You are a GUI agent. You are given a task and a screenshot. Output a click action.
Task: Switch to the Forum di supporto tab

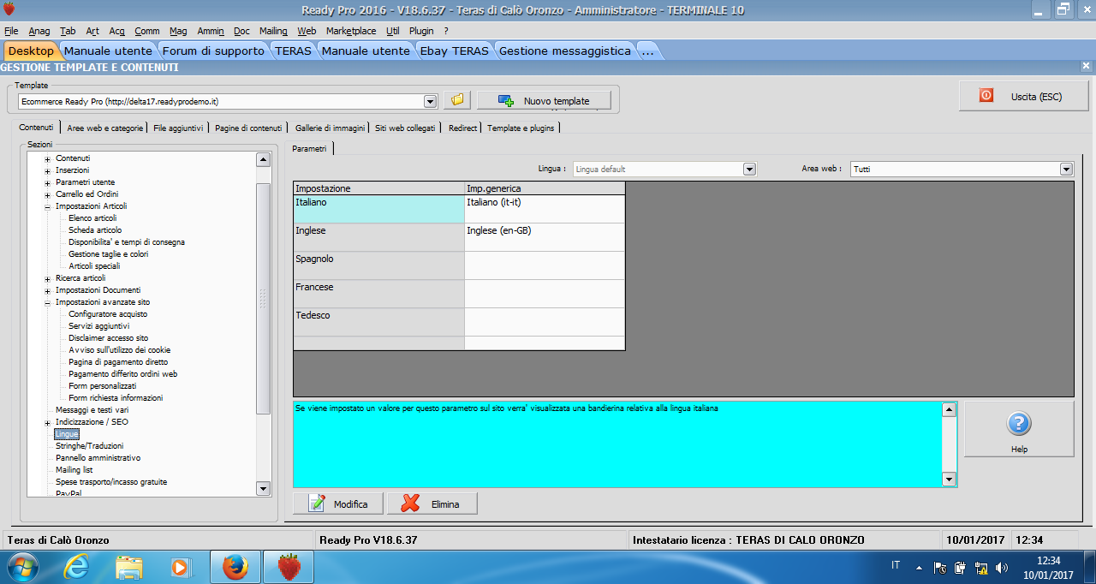pos(213,51)
